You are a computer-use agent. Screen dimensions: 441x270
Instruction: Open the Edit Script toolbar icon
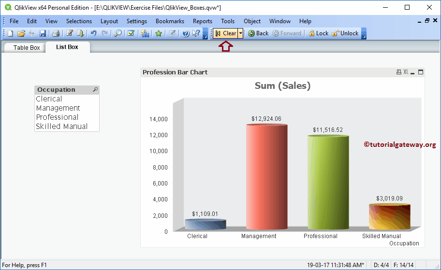point(70,33)
